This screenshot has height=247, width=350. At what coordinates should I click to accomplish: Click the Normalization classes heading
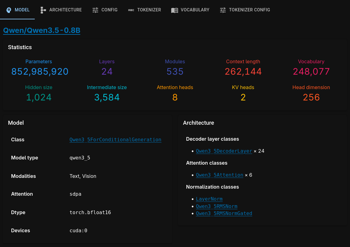click(213, 187)
